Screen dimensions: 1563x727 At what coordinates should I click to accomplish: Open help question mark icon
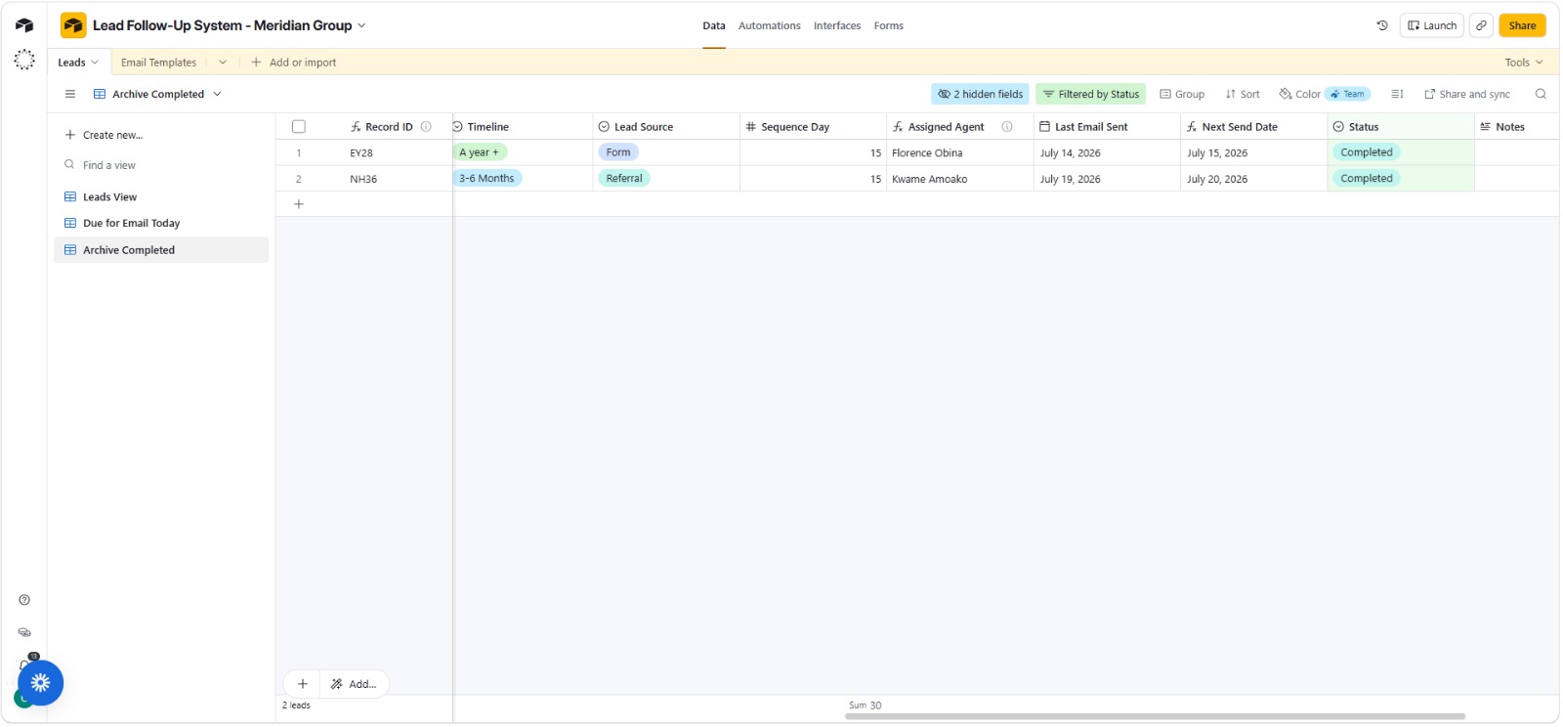(24, 600)
